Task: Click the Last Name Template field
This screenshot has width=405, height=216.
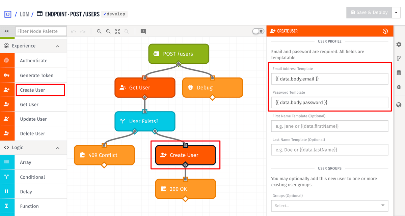Action: coord(330,150)
